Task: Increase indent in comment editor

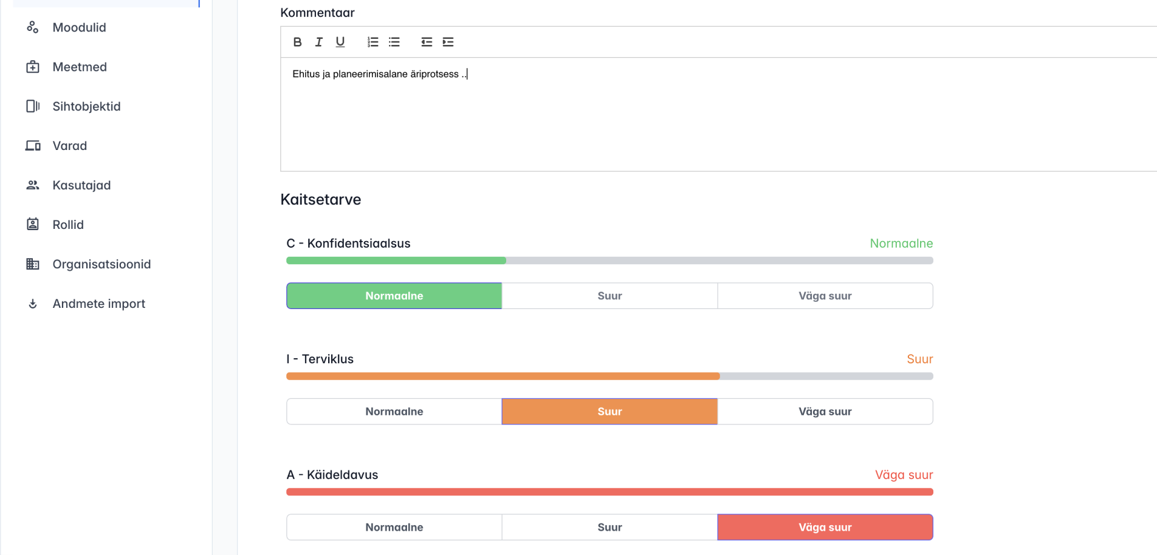Action: click(x=448, y=42)
